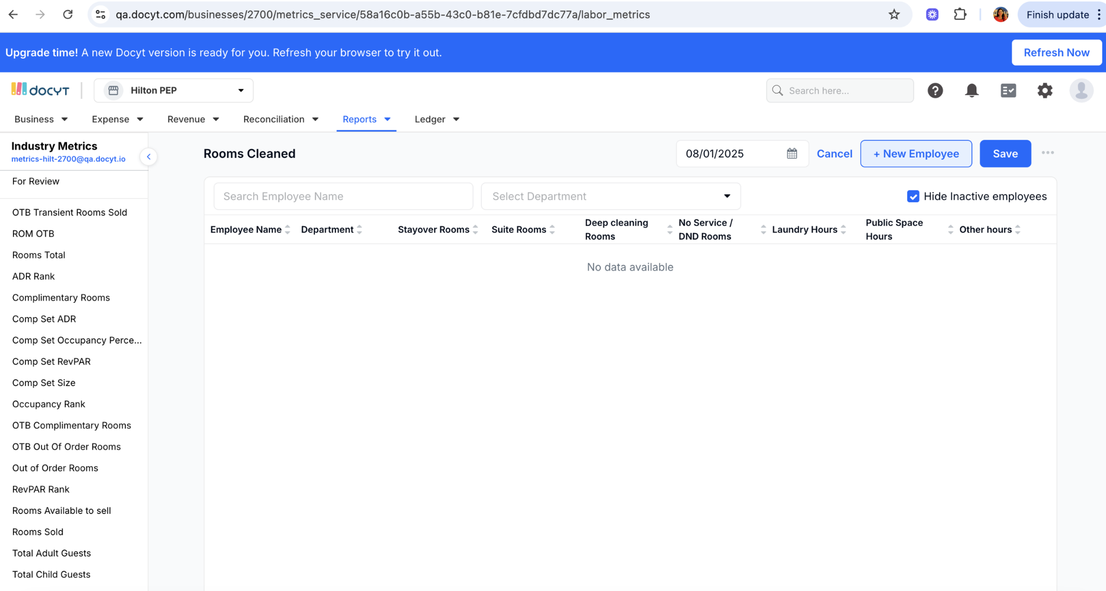Click the three-dot more options icon
1106x591 pixels.
1048,153
